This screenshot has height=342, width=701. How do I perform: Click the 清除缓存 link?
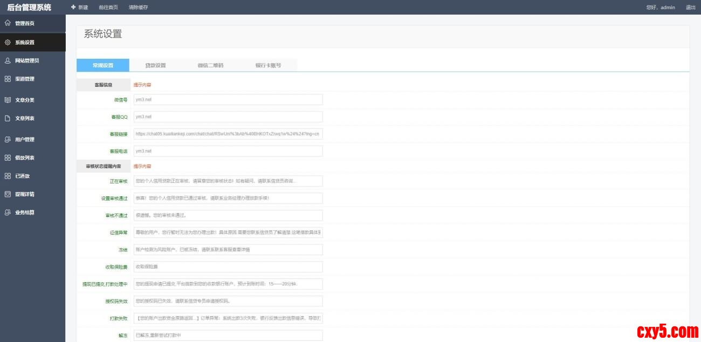[x=139, y=8]
